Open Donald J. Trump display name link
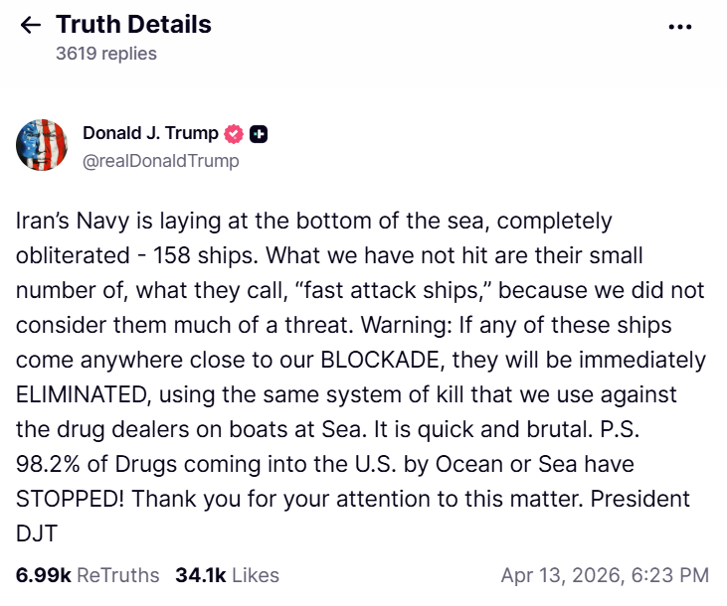727x606 pixels. tap(150, 134)
